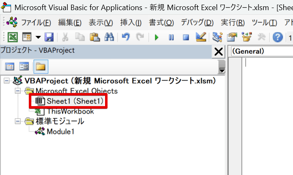Open Object Browser toolbar icon
Image resolution: width=293 pixels, height=175 pixels.
247,37
